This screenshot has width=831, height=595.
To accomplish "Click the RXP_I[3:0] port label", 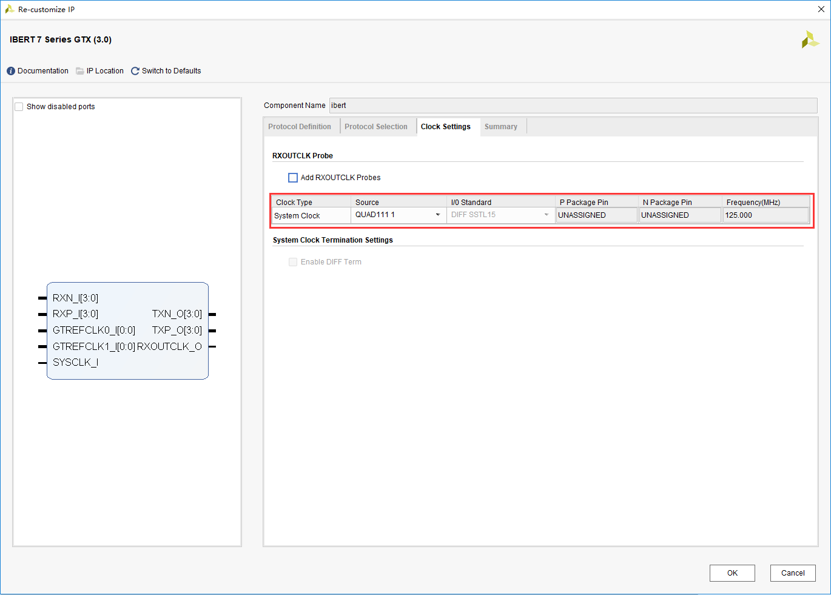I will coord(75,314).
